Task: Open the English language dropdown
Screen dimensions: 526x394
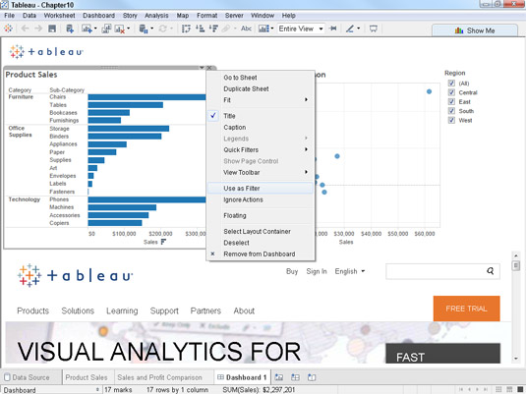Action: tap(350, 271)
